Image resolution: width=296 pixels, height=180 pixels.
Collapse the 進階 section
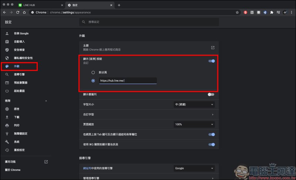46,101
